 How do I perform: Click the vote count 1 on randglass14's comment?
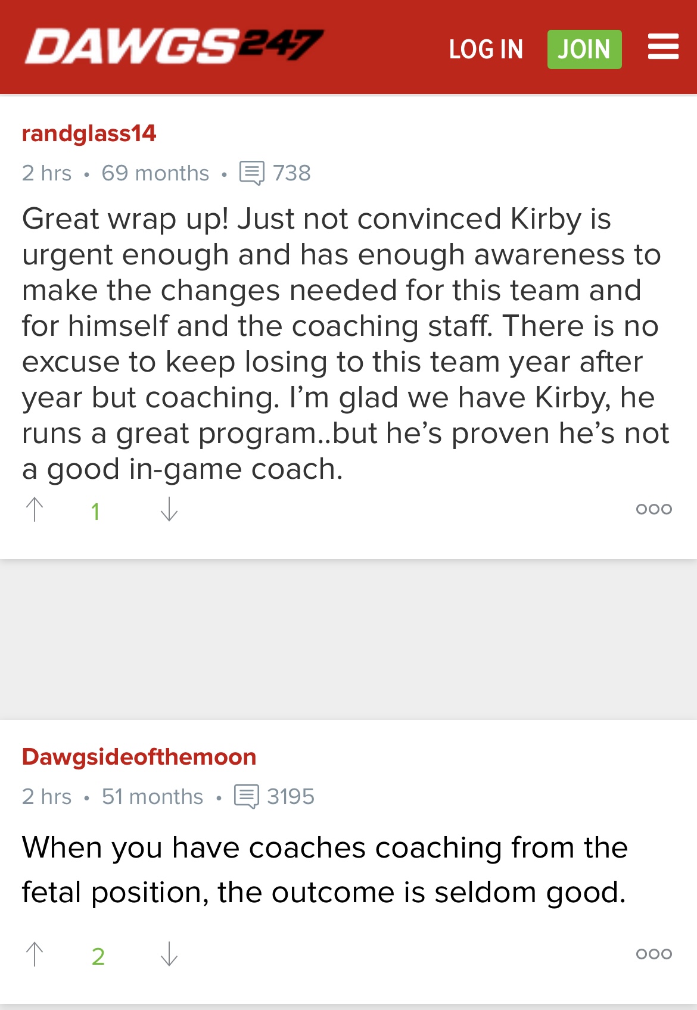(x=95, y=512)
